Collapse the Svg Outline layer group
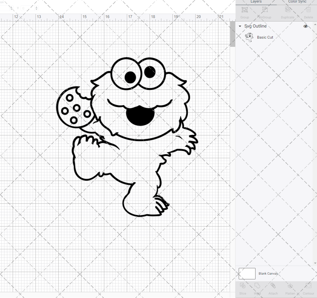The image size is (317, 298). [x=240, y=26]
